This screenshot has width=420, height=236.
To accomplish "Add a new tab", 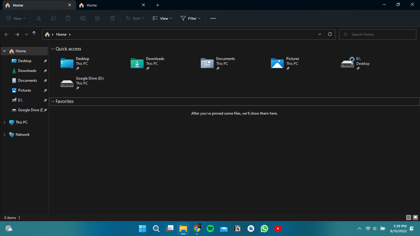I will [158, 5].
